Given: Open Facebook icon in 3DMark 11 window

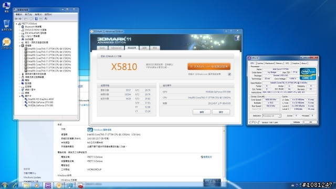Looking at the screenshot, I should (x=237, y=38).
